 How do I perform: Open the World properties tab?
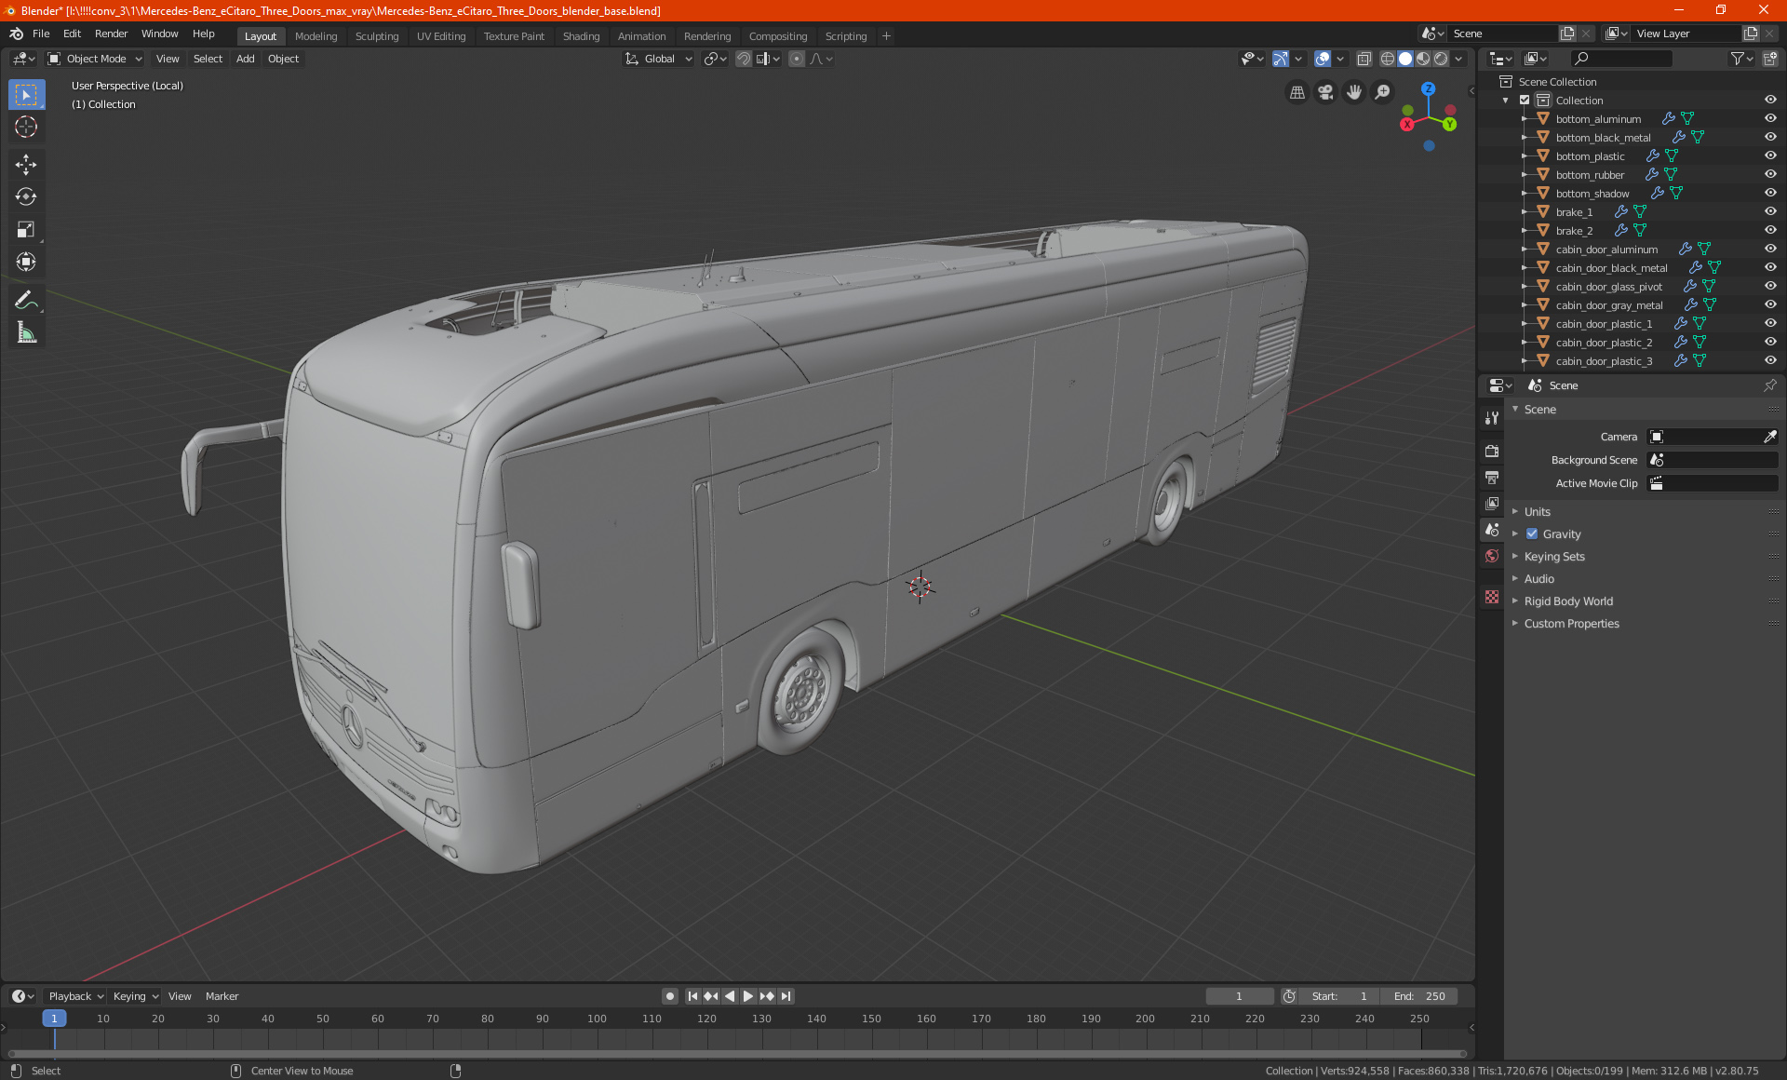[x=1492, y=556]
